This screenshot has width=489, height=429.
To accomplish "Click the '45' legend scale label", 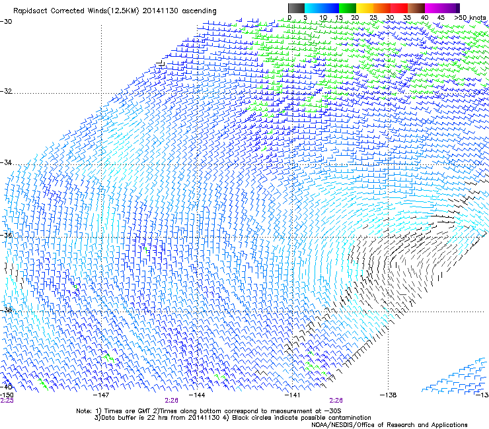I will click(441, 18).
